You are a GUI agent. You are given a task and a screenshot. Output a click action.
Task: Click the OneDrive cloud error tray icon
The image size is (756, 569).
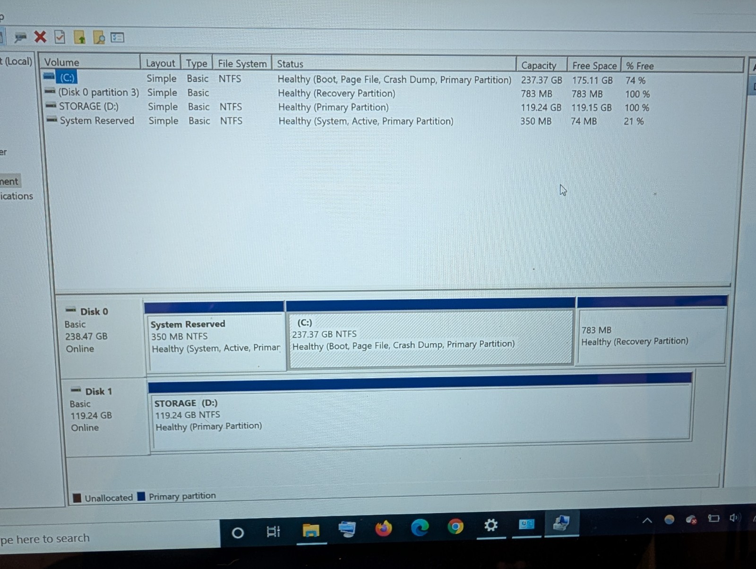691,519
